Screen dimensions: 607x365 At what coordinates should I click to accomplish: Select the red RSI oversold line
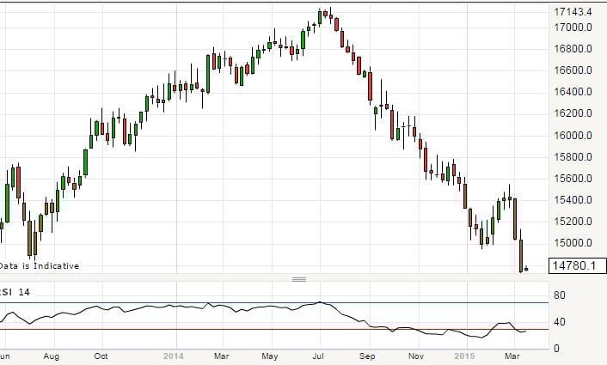click(x=172, y=329)
